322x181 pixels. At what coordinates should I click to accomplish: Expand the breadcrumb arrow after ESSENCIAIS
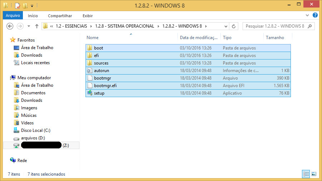click(x=91, y=26)
